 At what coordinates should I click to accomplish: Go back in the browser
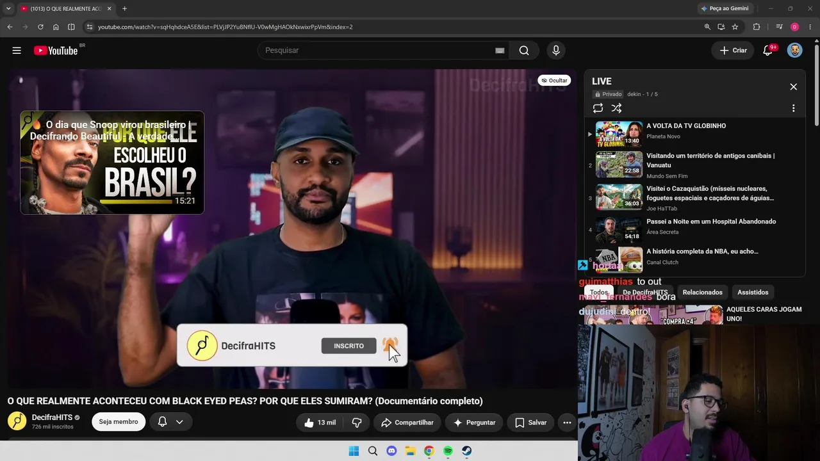point(10,27)
